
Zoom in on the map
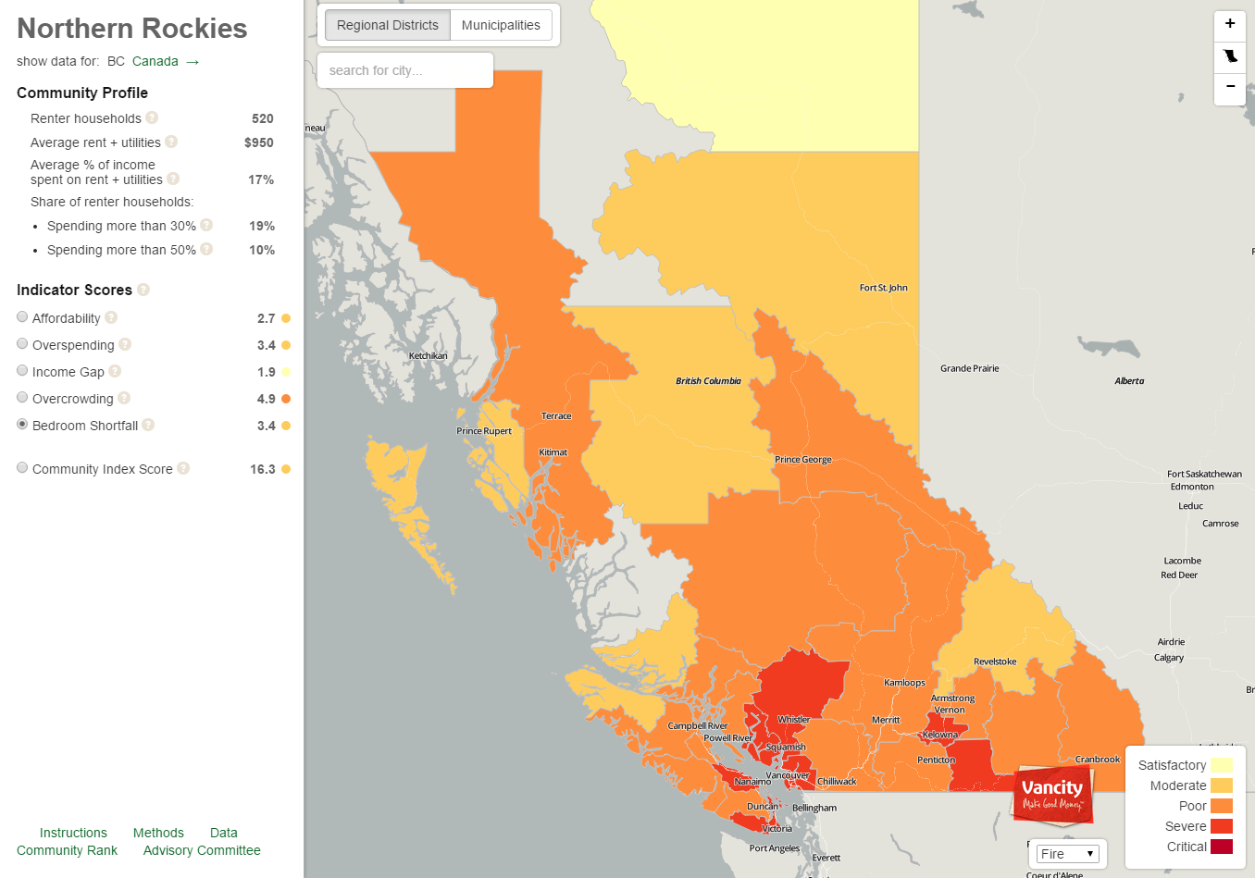(x=1229, y=25)
